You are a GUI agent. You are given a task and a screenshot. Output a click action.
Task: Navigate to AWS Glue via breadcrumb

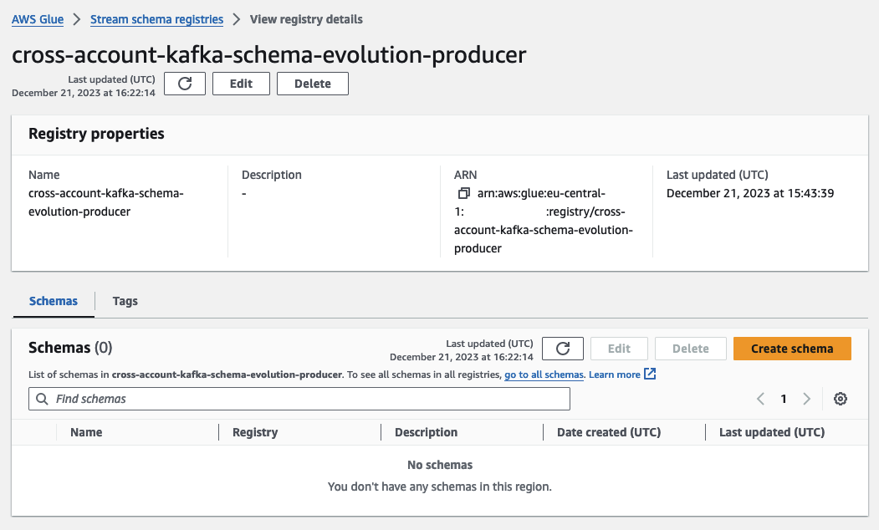(x=37, y=18)
